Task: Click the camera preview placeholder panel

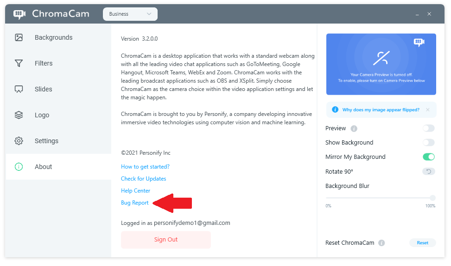Action: pos(381,64)
